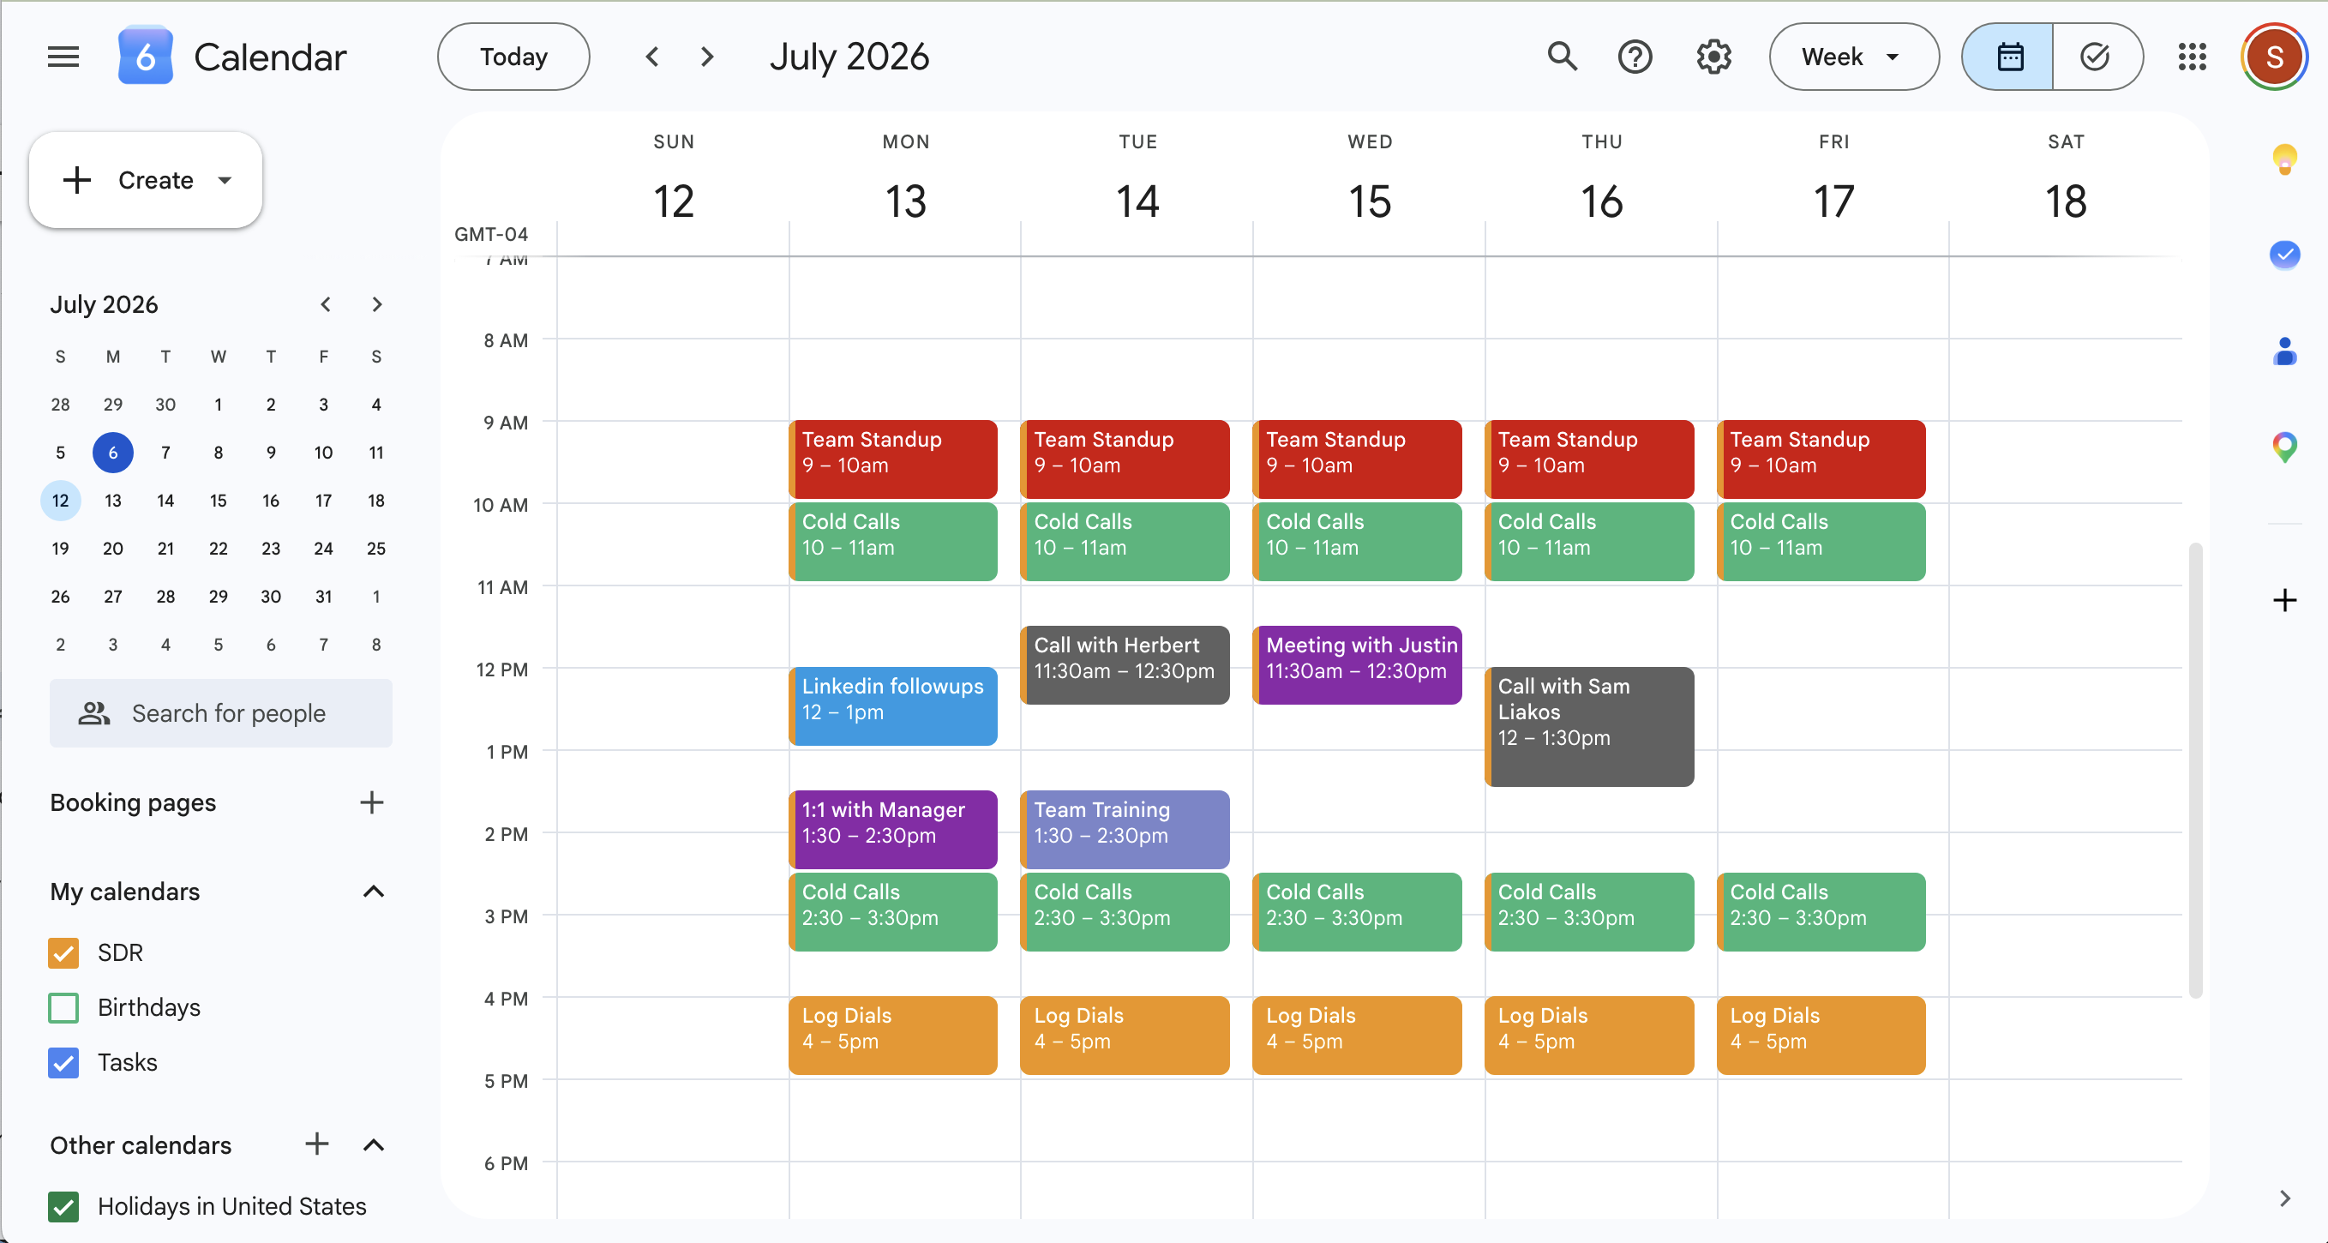Open 1:1 with Manager event
Screen dimensions: 2328x1243
click(x=893, y=829)
